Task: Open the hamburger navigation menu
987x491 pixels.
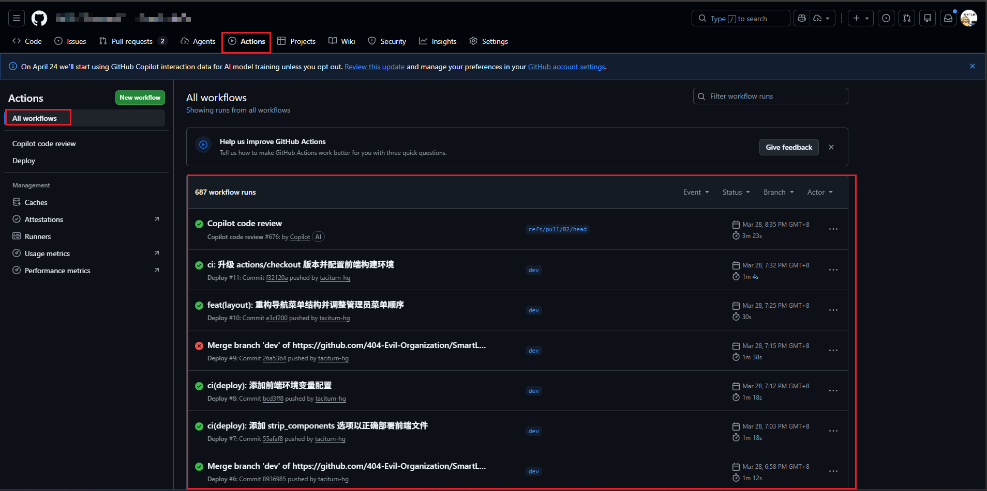Action: tap(17, 19)
